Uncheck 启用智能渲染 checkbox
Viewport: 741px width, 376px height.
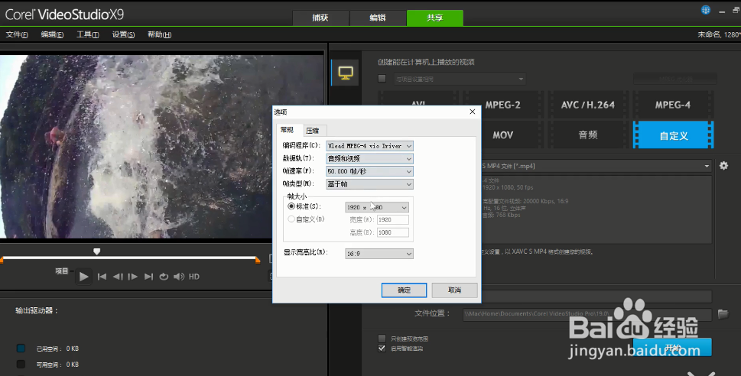pos(382,348)
